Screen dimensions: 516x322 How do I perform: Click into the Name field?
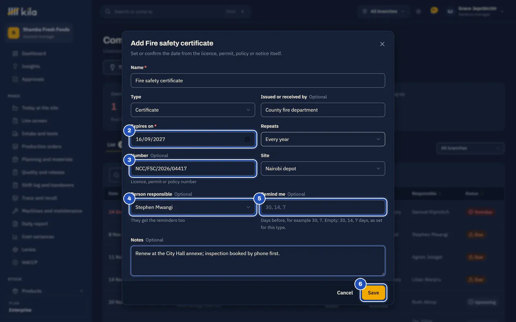coord(258,80)
